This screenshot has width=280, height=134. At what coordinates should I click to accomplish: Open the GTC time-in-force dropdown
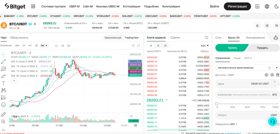pyautogui.click(x=233, y=124)
